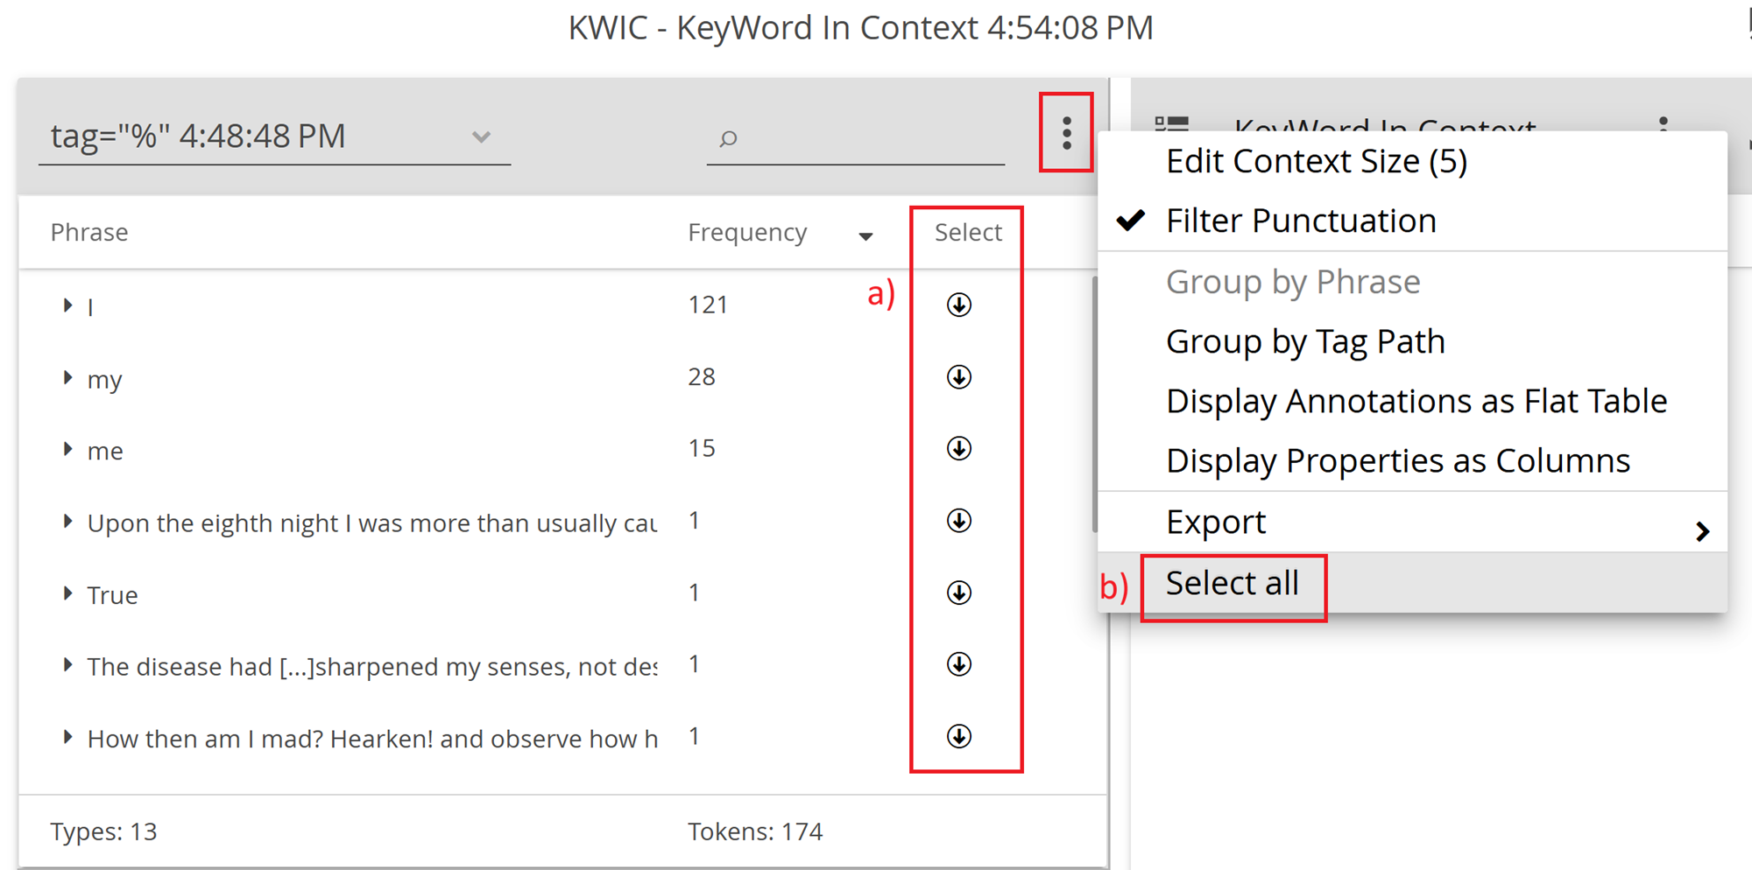Viewport: 1752px width, 870px height.
Task: Choose Group by Tag Path
Action: click(x=1304, y=341)
